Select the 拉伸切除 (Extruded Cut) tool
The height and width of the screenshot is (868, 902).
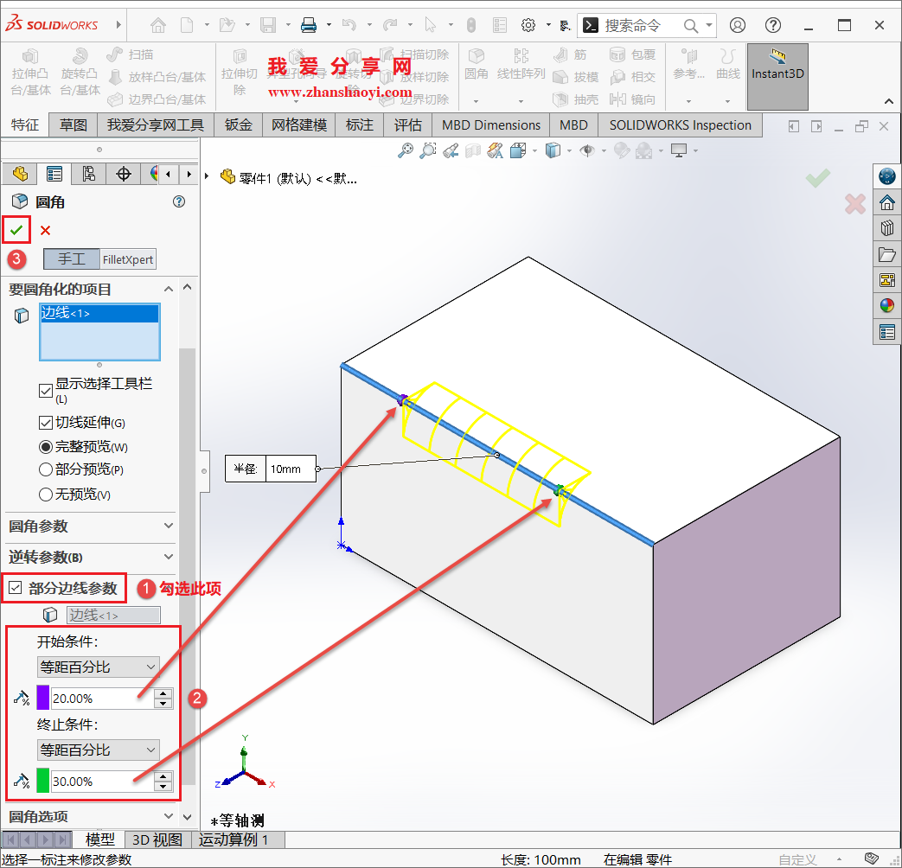coord(240,69)
